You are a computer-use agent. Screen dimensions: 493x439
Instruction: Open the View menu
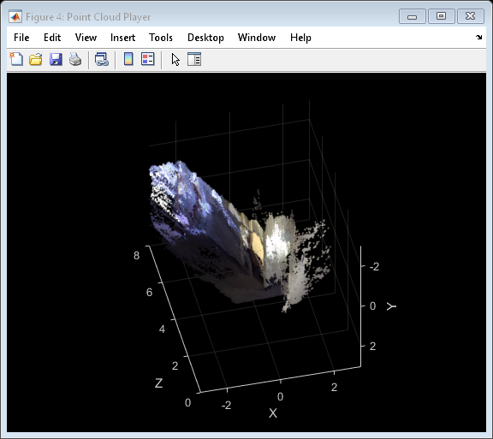(86, 38)
